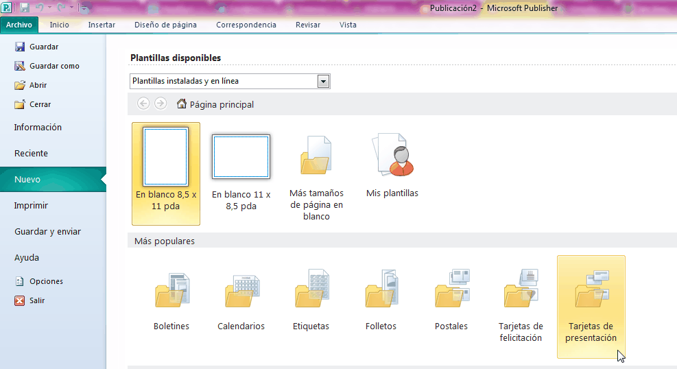
Task: Open the Folletos template folder
Action: 381,300
